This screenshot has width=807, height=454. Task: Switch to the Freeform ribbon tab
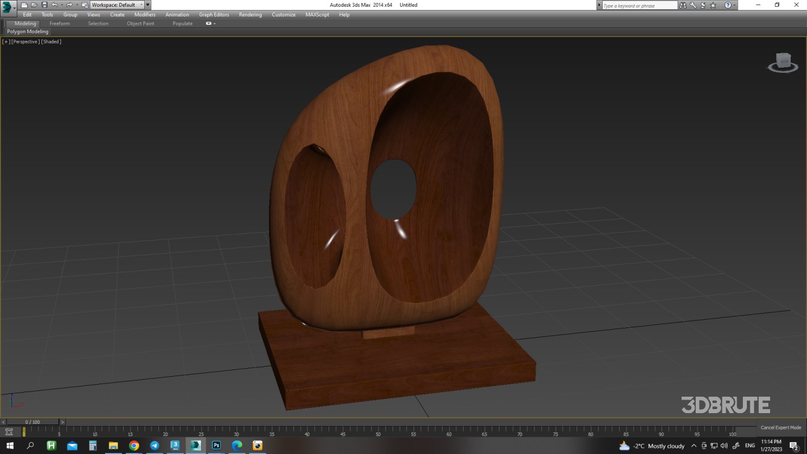point(60,23)
